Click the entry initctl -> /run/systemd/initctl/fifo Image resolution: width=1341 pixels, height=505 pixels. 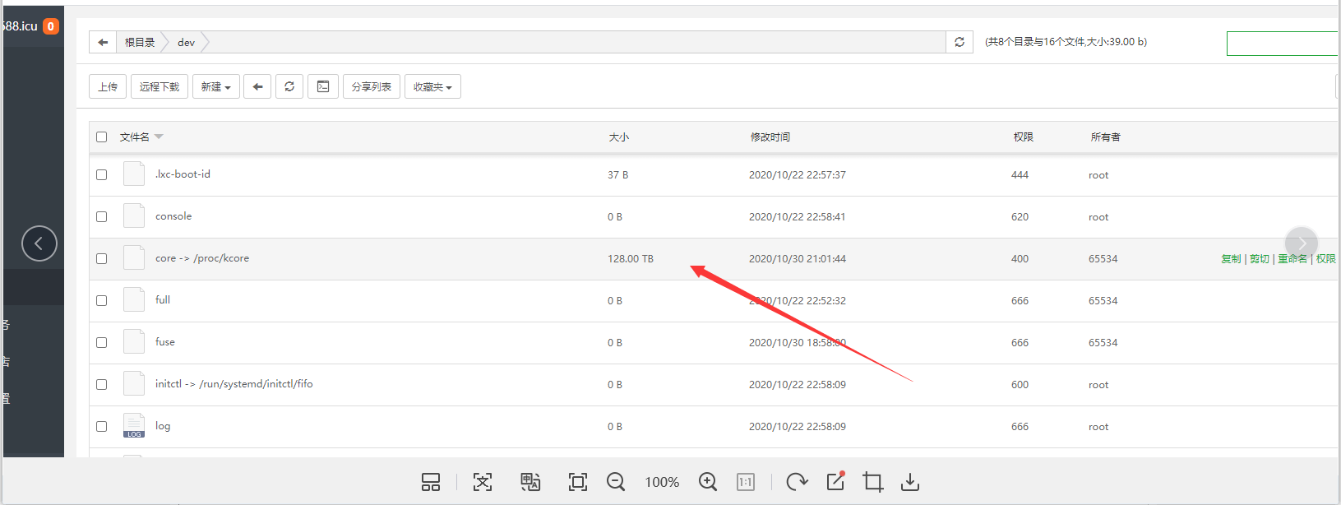(x=234, y=384)
